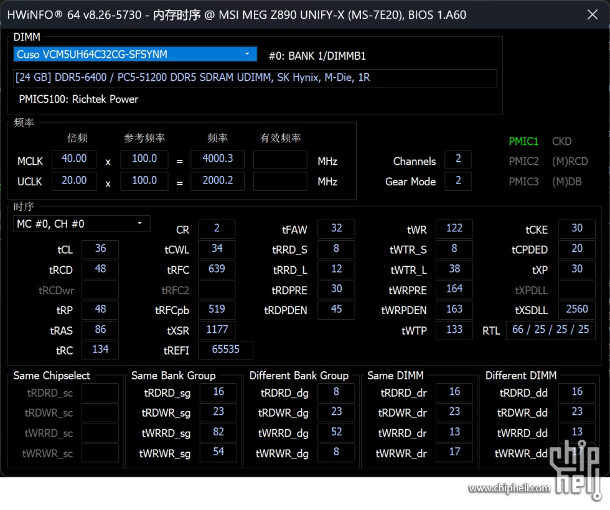
Task: Expand the MC #0, CH #0 channel dropdown
Action: point(139,223)
